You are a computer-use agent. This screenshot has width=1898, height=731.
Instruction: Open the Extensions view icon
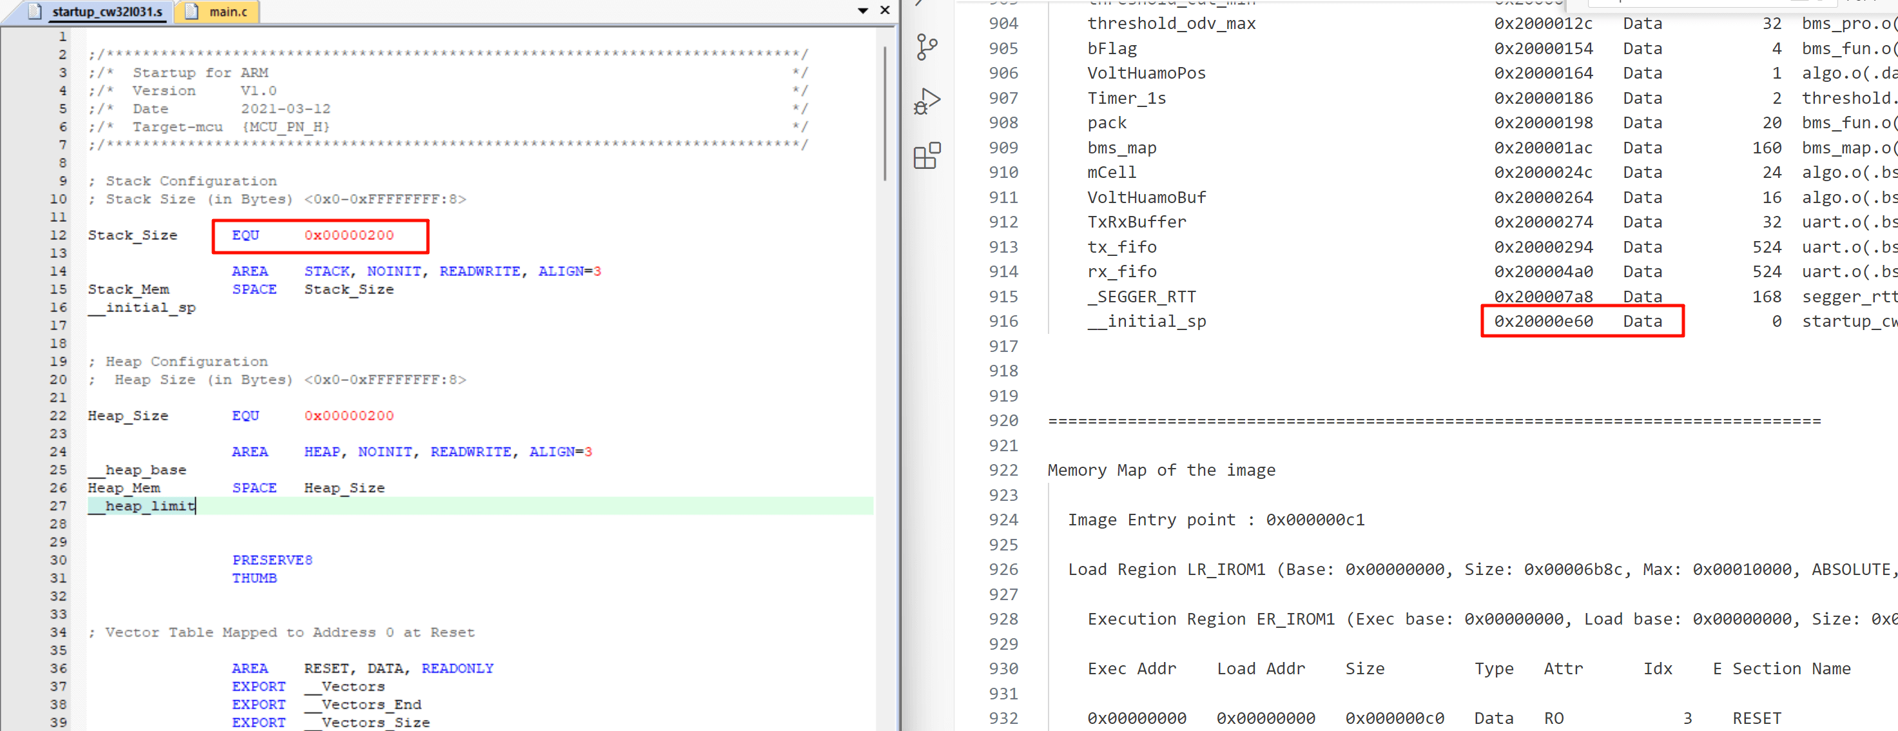click(927, 155)
